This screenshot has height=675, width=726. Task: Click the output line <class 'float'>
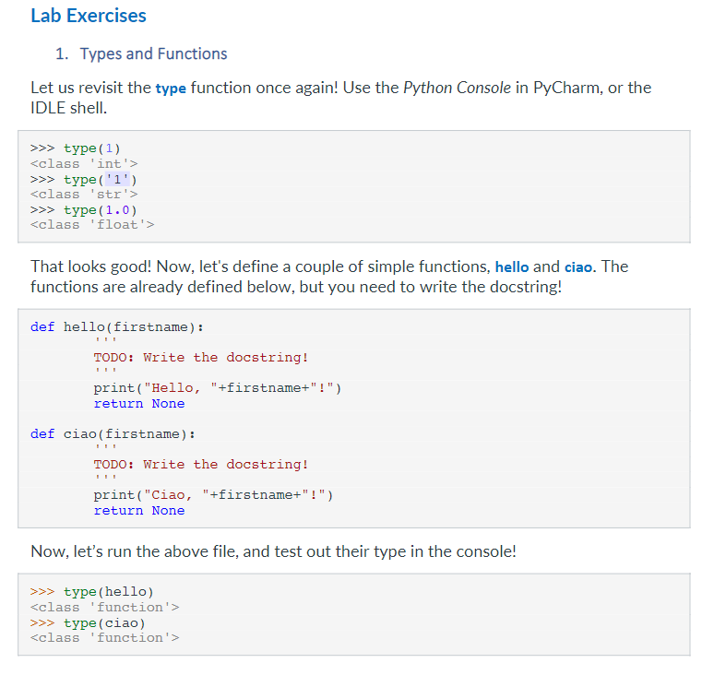92,225
